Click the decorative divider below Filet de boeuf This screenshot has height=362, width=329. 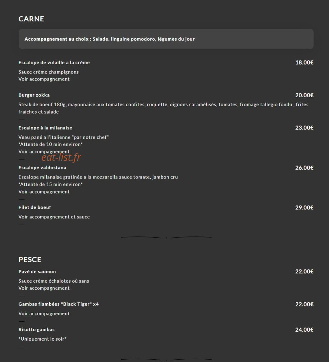(166, 237)
